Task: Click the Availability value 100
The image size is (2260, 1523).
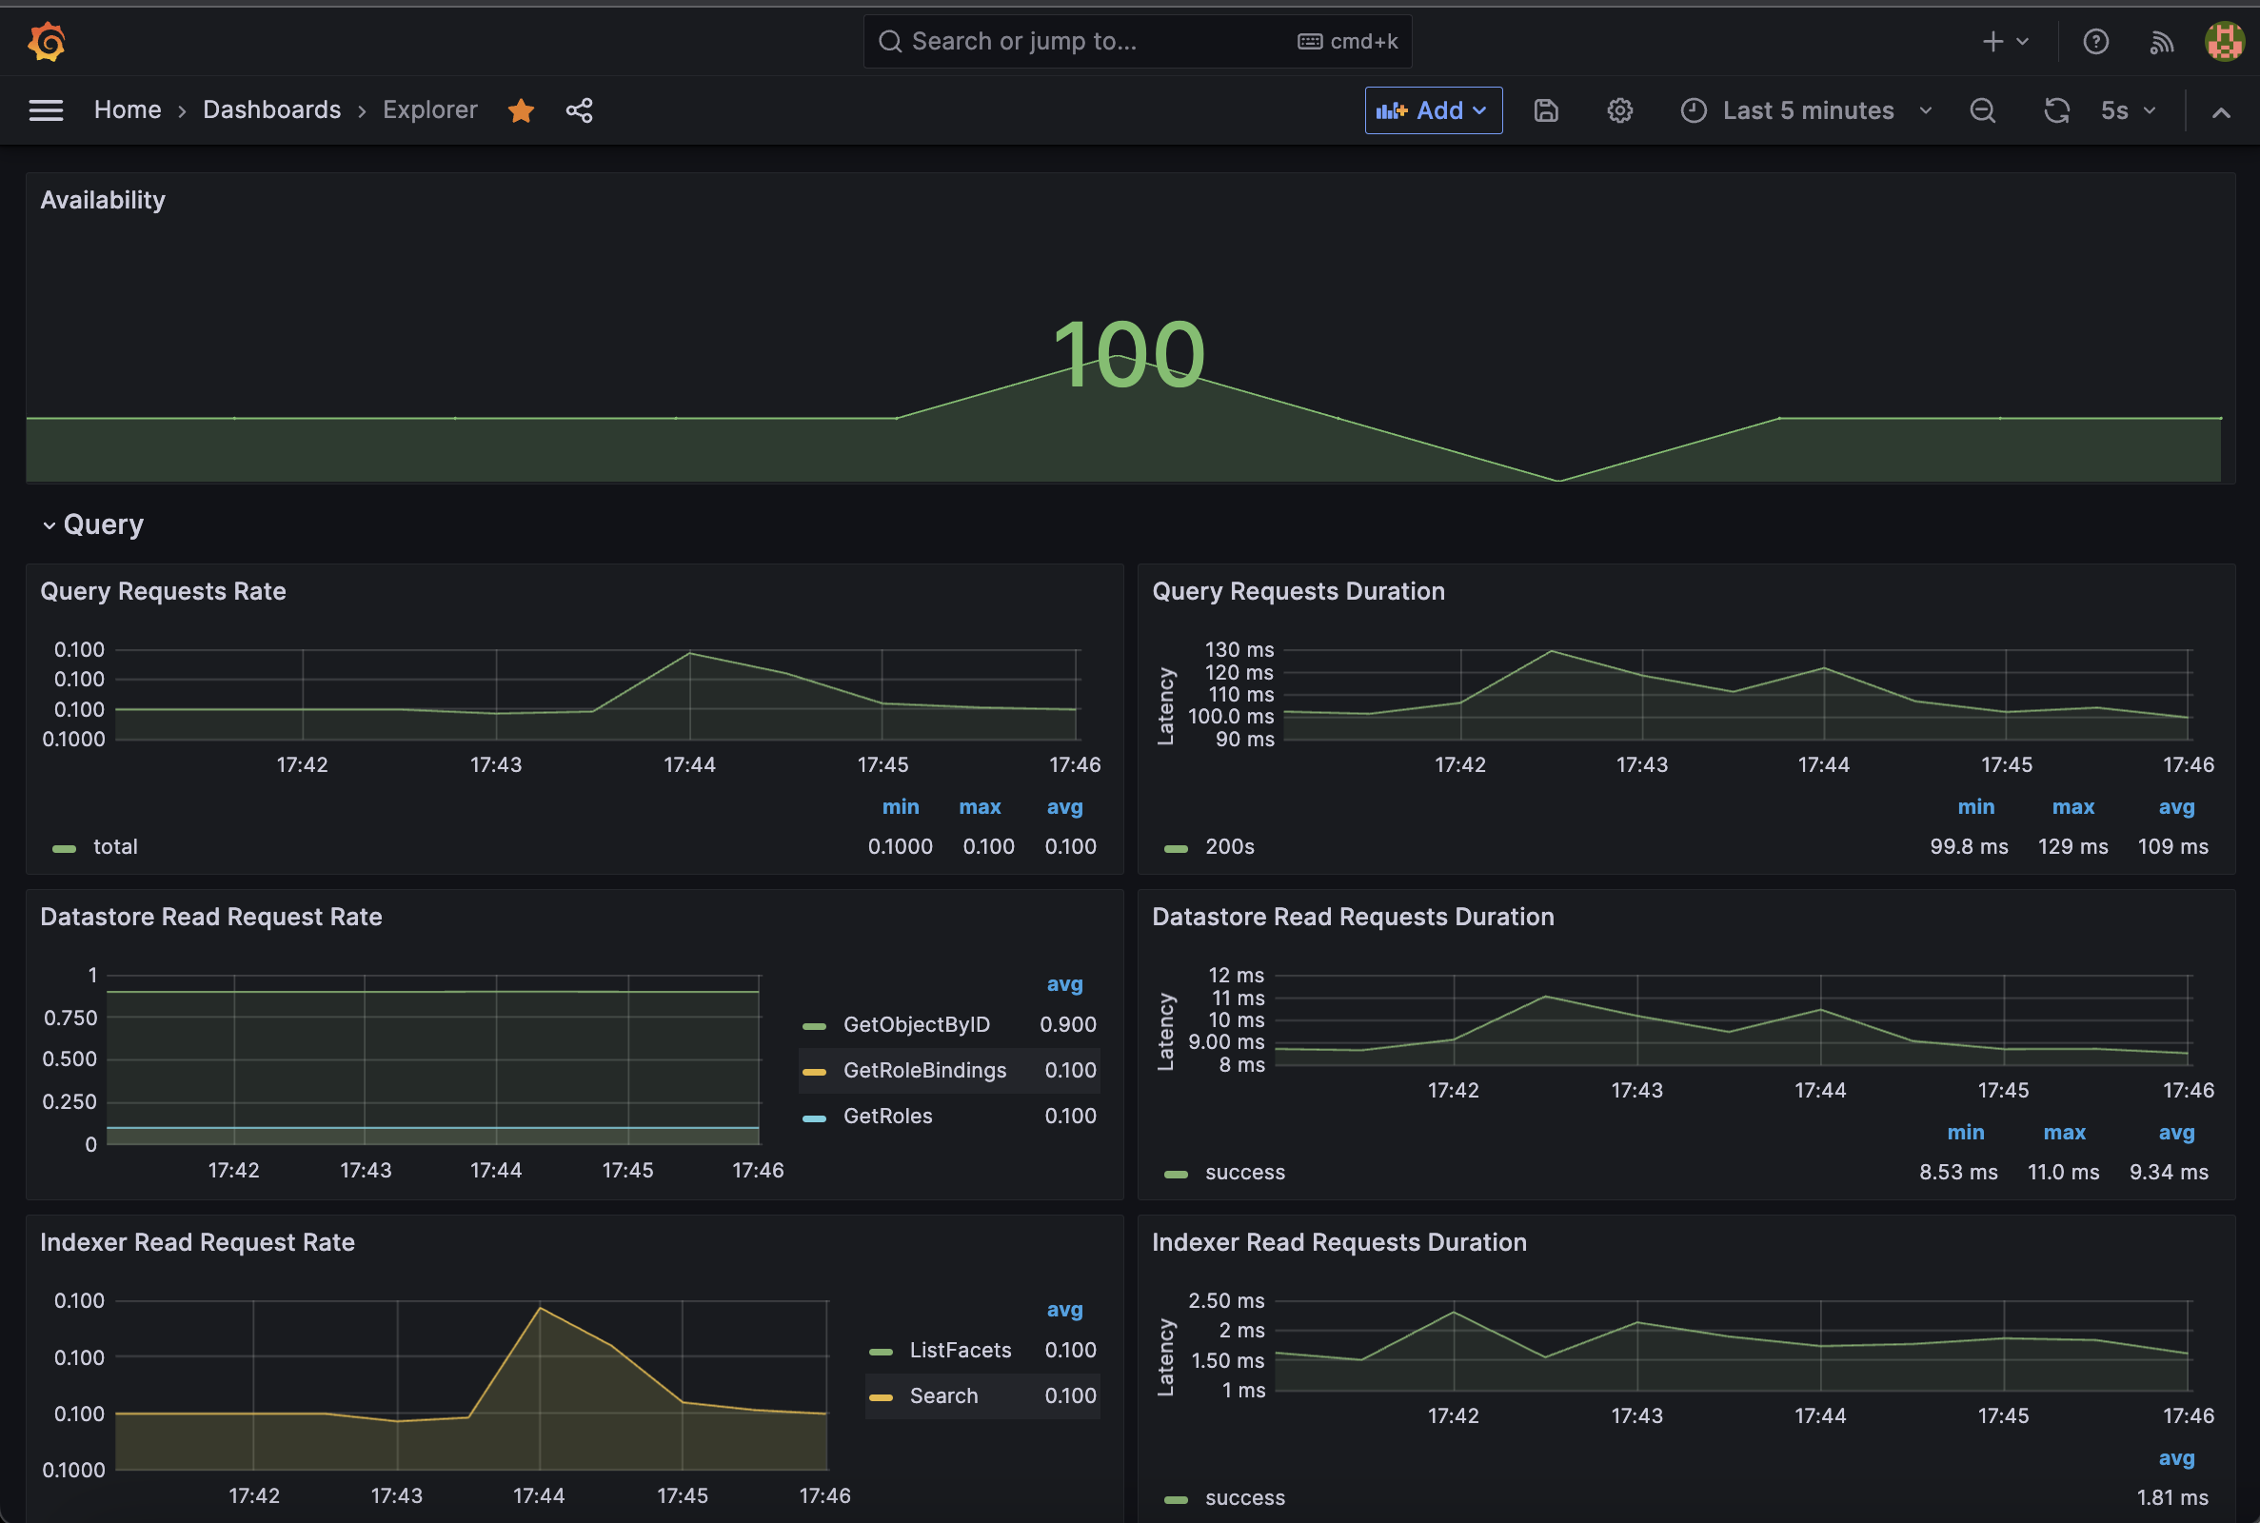Action: [1128, 354]
